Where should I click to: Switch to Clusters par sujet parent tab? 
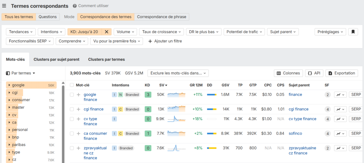(57, 59)
